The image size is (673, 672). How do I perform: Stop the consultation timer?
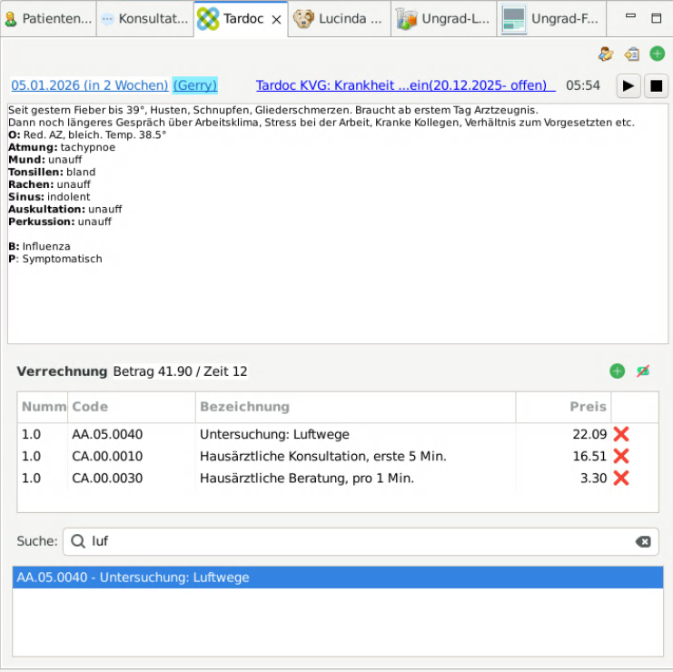tap(656, 86)
